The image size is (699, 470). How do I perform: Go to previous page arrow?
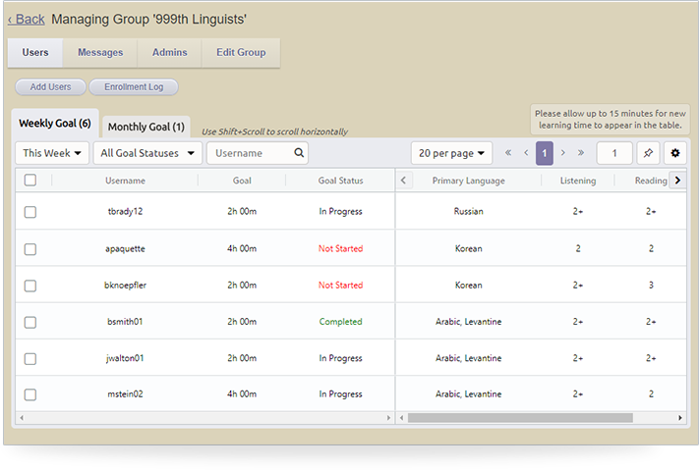[x=526, y=153]
